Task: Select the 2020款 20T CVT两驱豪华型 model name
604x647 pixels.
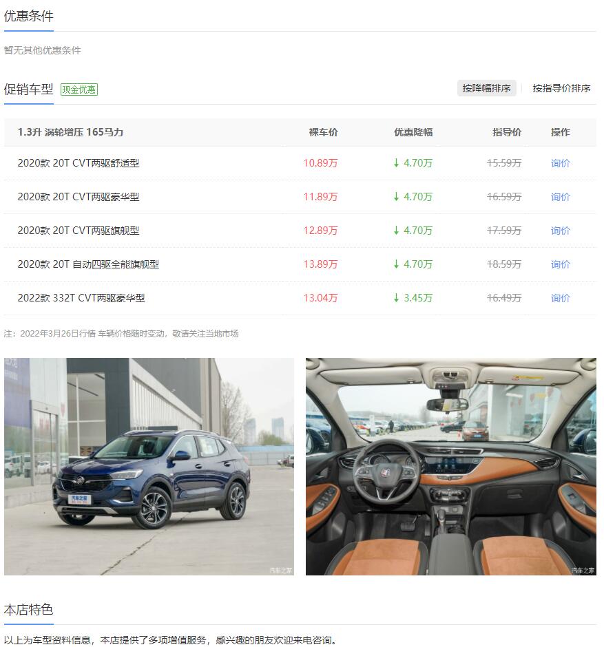Action: (79, 198)
